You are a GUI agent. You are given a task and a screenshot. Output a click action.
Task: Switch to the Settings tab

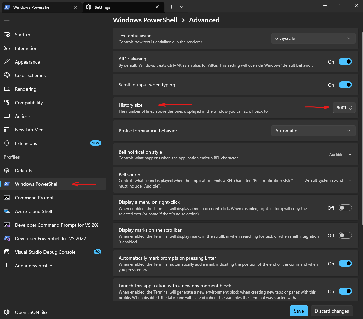123,7
